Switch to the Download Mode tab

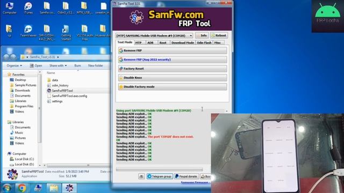pos(183,43)
